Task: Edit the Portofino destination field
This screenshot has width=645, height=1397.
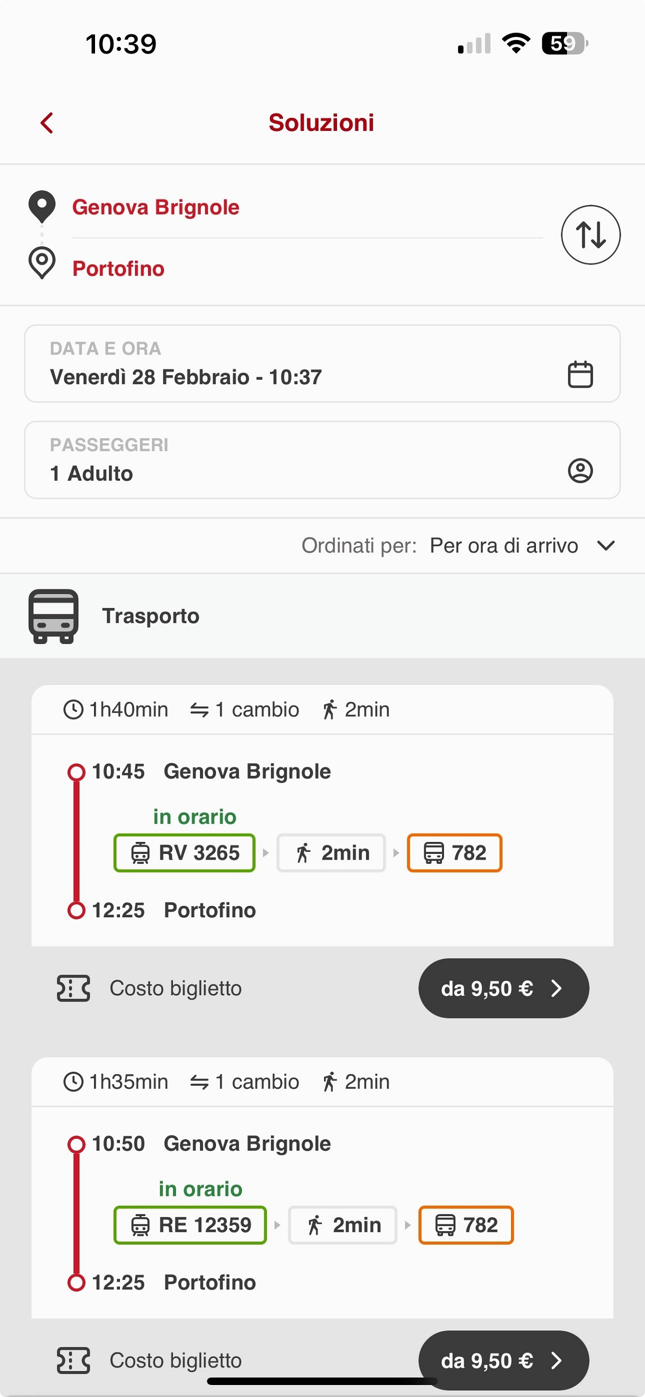Action: tap(118, 269)
